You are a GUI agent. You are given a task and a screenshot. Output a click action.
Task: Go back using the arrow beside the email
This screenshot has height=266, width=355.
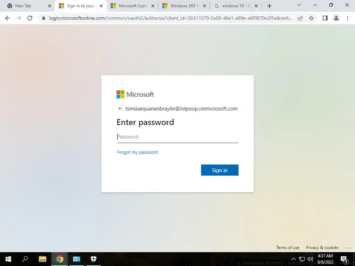[x=120, y=108]
